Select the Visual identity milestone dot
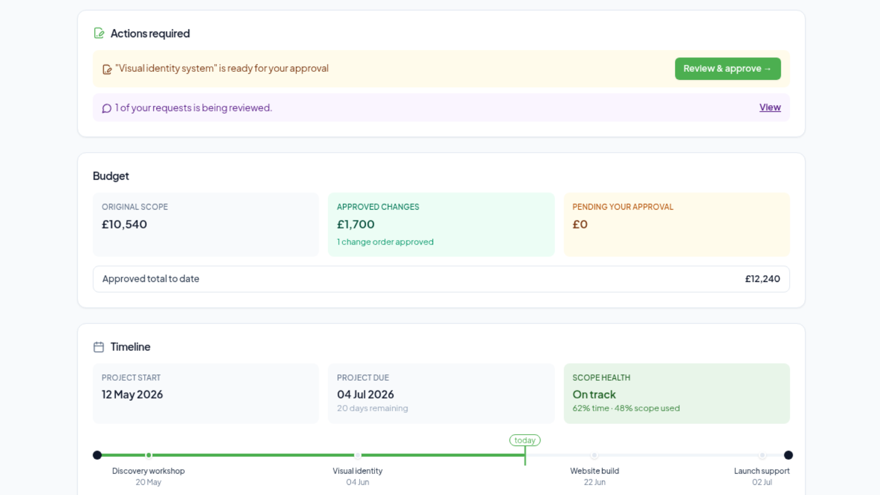The width and height of the screenshot is (880, 495). click(358, 455)
